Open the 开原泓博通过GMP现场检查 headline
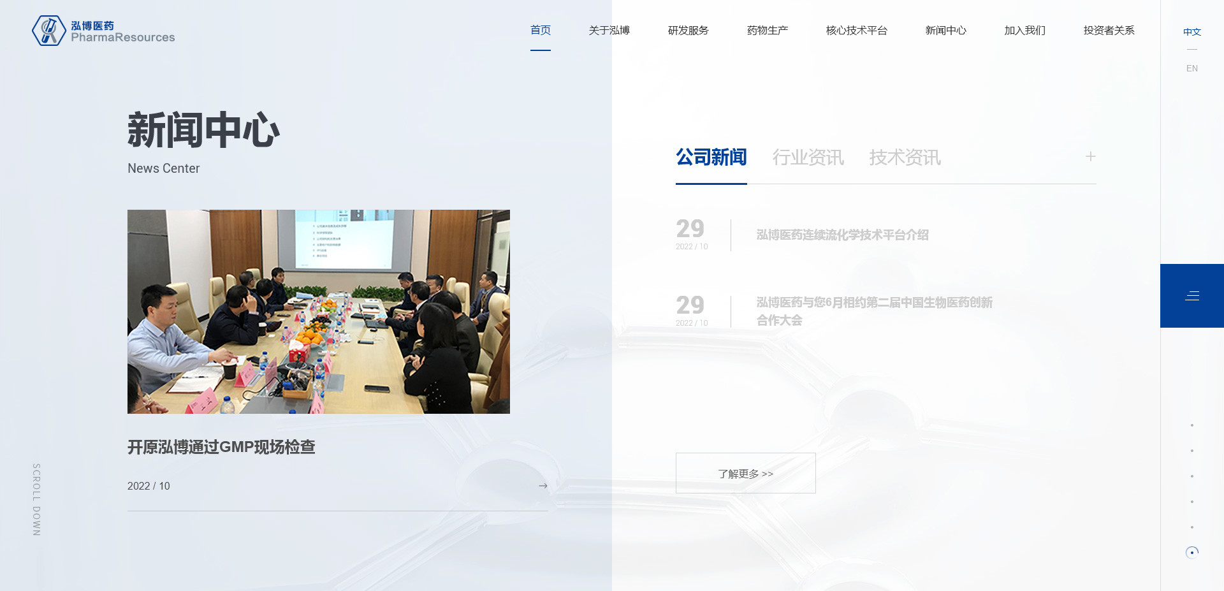1224x591 pixels. (x=221, y=447)
